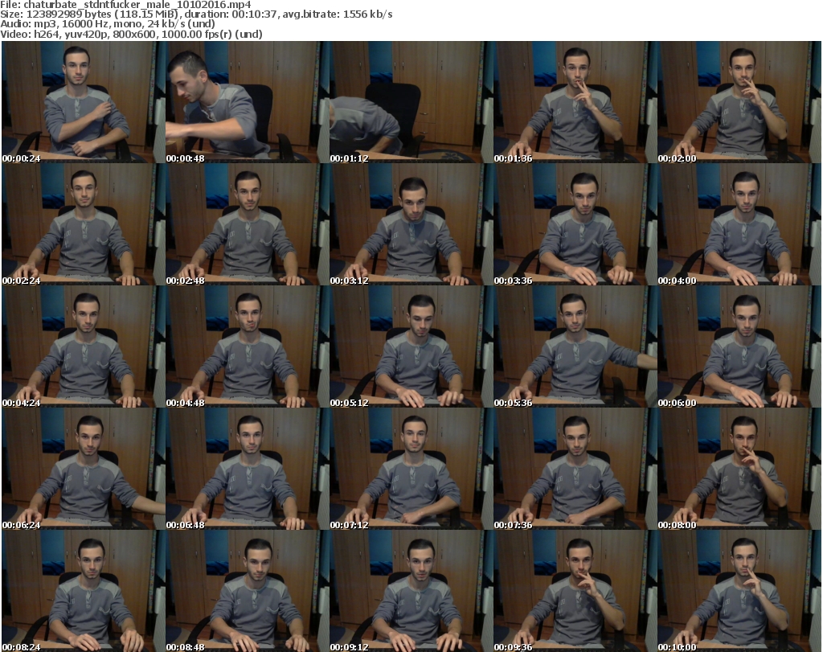Open the thumbnail at 00:07:36
823x652 pixels.
(575, 470)
